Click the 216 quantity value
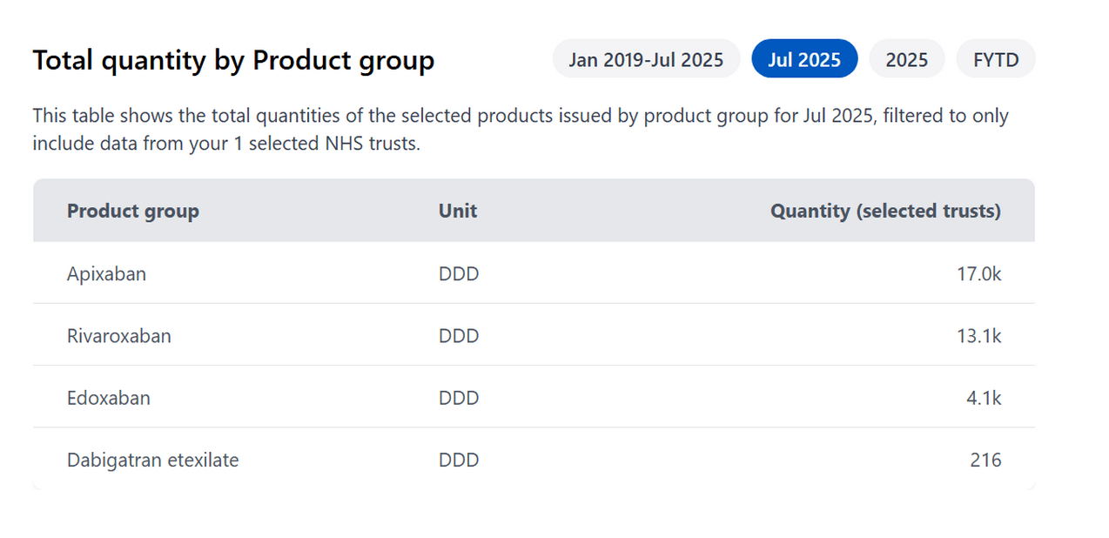Screen dimensions: 1109x538 (985, 460)
